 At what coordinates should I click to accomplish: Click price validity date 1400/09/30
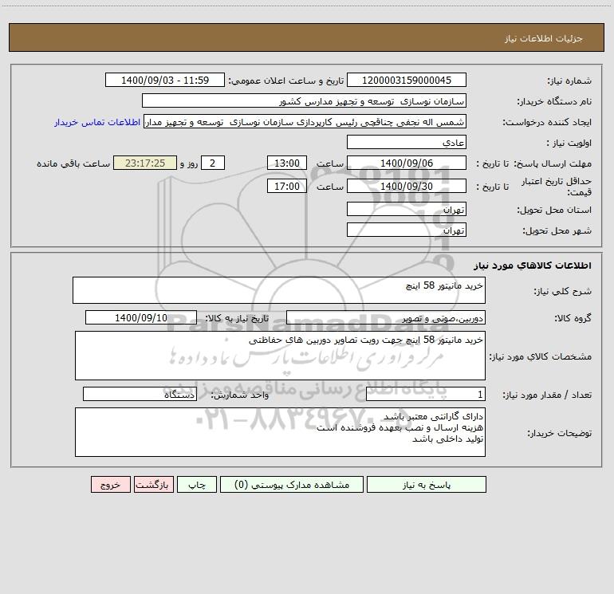tap(407, 186)
